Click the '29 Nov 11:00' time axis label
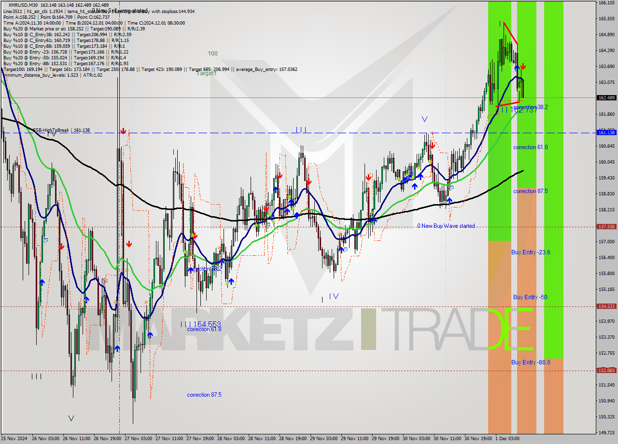This screenshot has width=618, height=444. pyautogui.click(x=355, y=439)
